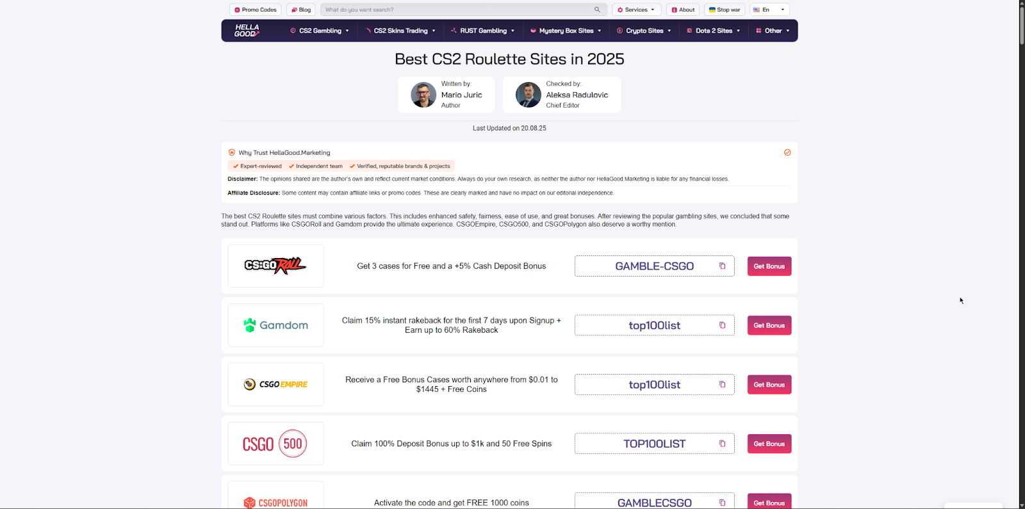The image size is (1025, 509).
Task: Click the HellaGood logo
Action: click(247, 30)
